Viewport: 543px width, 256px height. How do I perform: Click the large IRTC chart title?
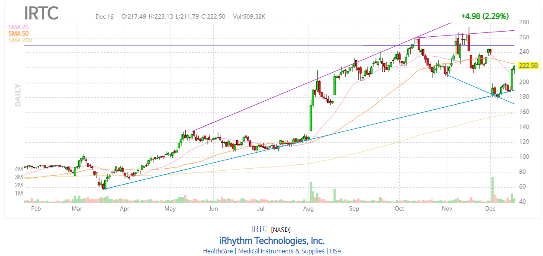click(41, 13)
